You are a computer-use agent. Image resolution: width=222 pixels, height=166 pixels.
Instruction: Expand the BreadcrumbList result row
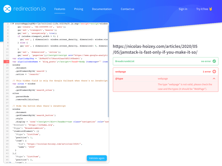click(165, 61)
